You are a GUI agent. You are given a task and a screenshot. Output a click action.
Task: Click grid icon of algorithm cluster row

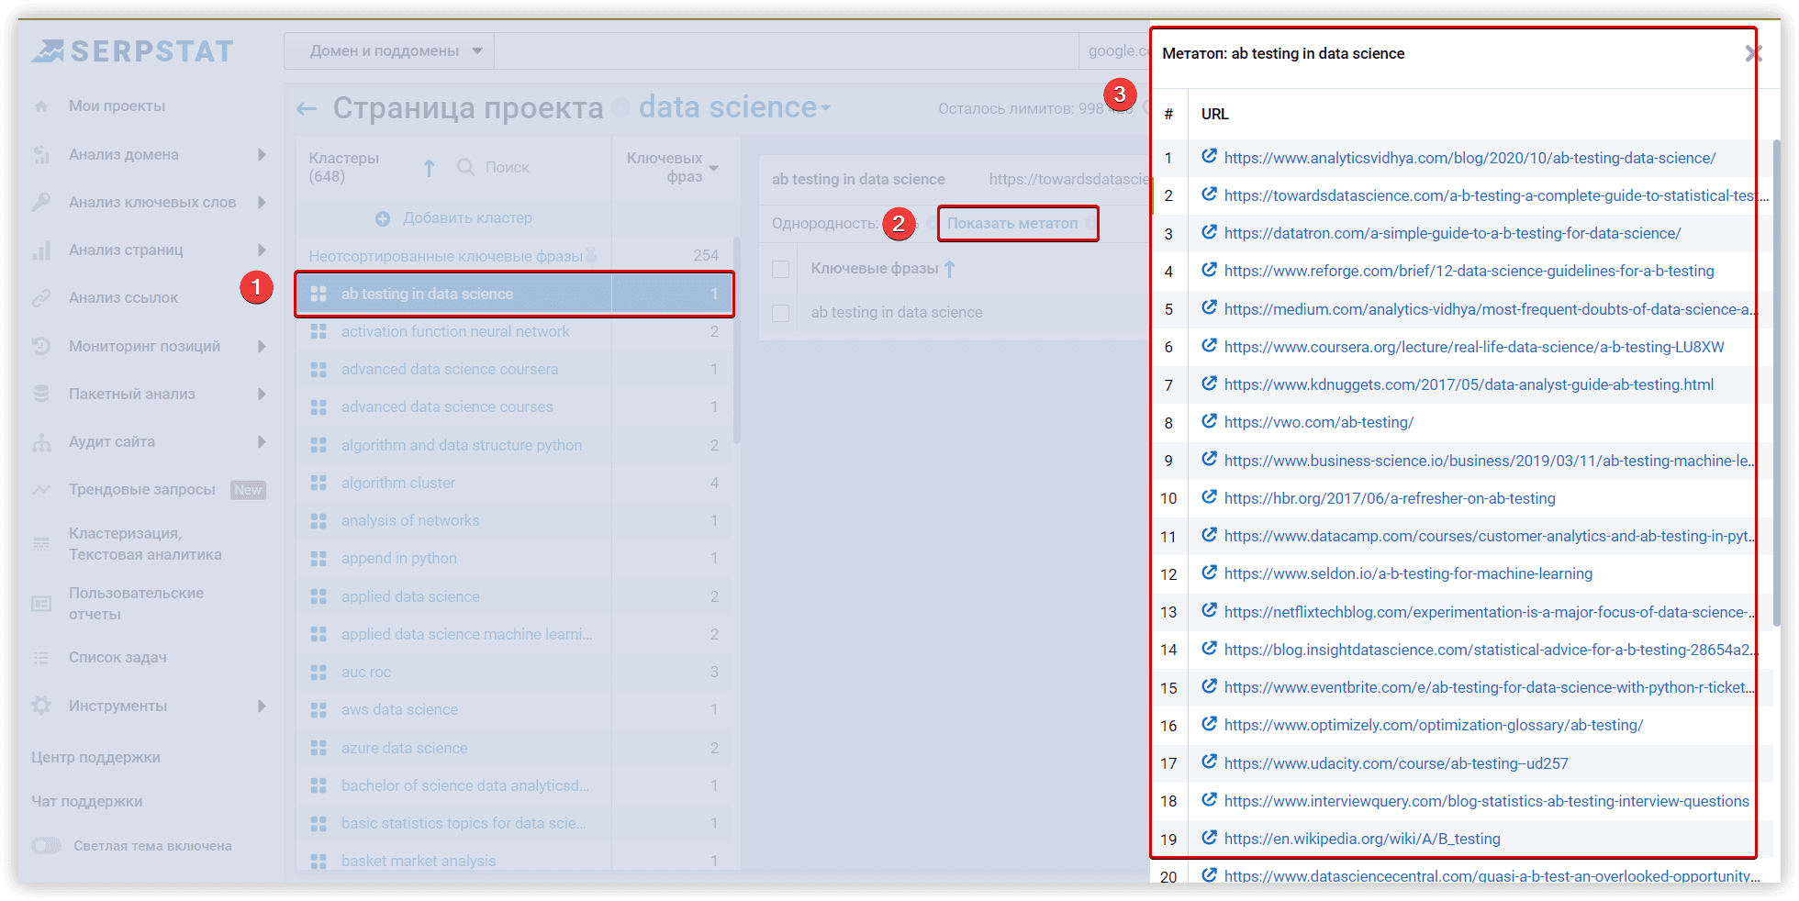318,483
